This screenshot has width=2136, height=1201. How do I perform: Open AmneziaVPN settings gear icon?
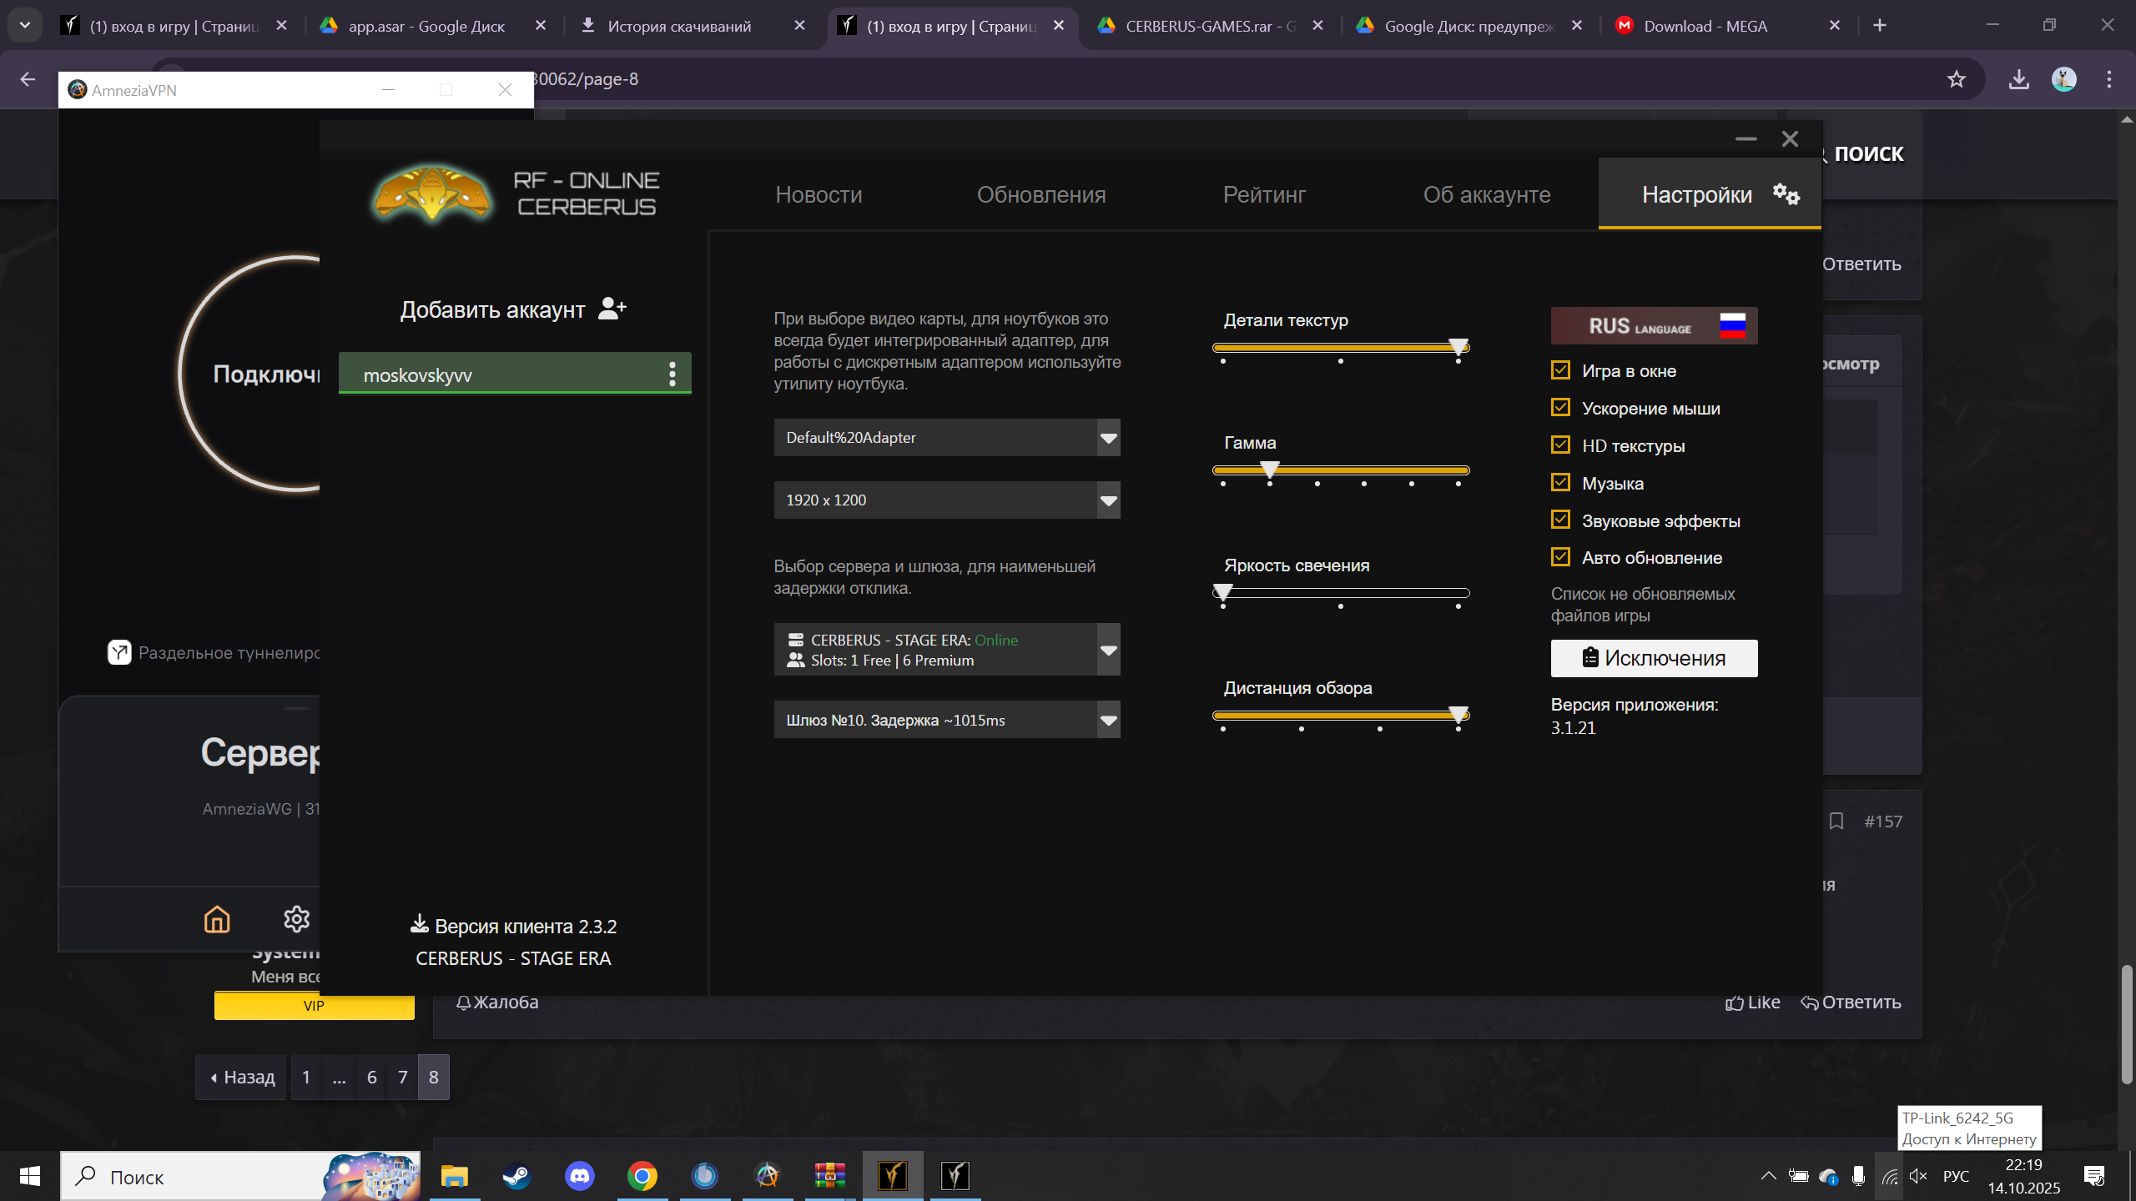(296, 919)
